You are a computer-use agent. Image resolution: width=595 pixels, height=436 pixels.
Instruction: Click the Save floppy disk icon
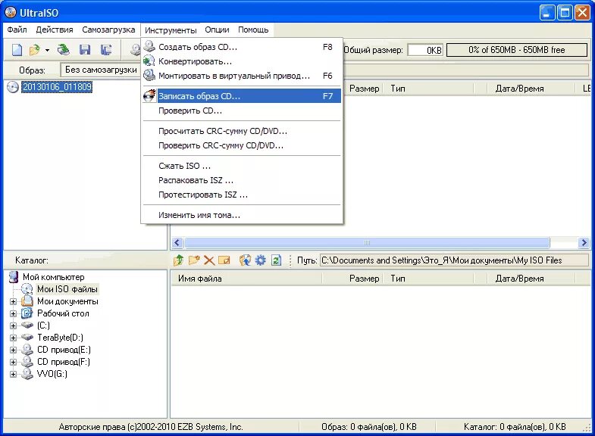(85, 50)
